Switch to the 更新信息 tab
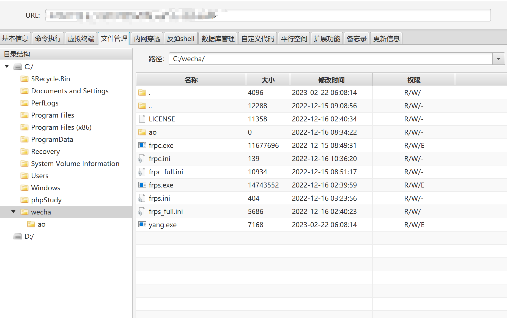Screen dimensions: 507x318 tap(386, 39)
